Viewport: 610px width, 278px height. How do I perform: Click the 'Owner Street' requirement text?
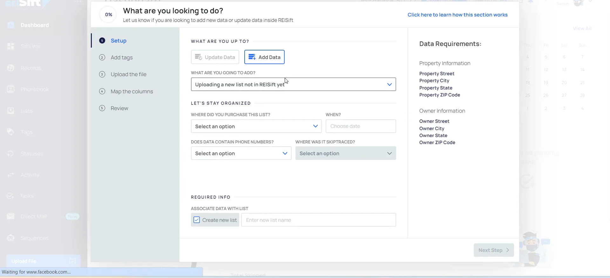434,121
